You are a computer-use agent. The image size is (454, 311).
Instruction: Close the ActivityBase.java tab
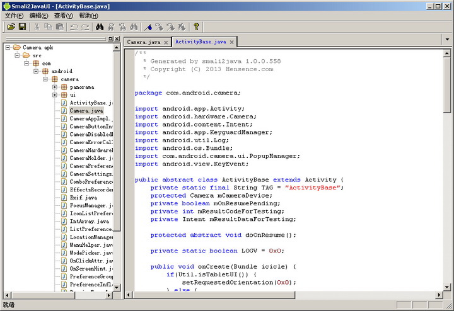(x=232, y=42)
